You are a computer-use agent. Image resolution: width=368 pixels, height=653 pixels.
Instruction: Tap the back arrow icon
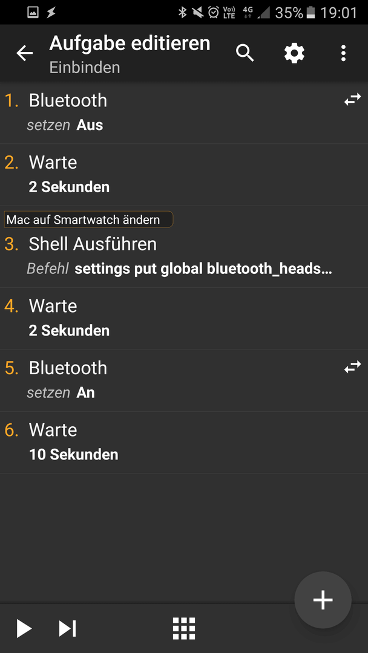(x=25, y=53)
